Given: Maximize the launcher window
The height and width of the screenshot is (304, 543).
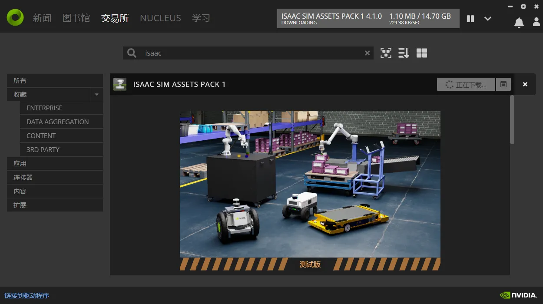Looking at the screenshot, I should pyautogui.click(x=523, y=7).
